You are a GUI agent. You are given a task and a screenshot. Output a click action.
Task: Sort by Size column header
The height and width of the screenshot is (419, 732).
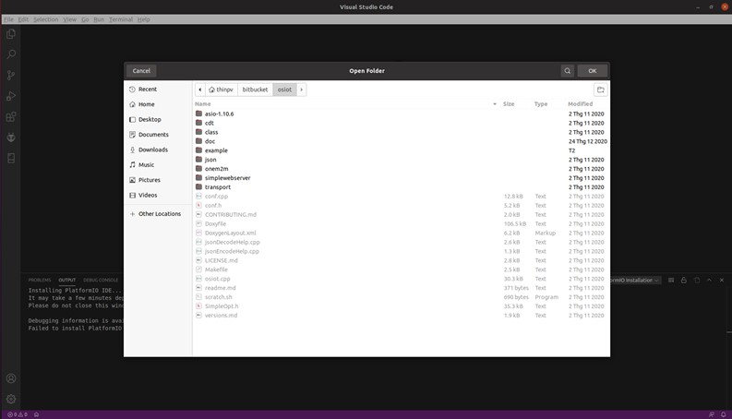[x=509, y=104]
